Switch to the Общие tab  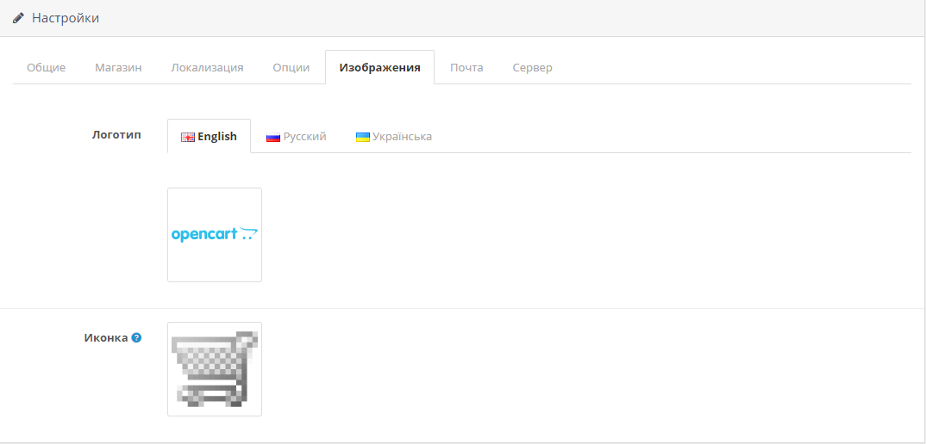tap(46, 67)
